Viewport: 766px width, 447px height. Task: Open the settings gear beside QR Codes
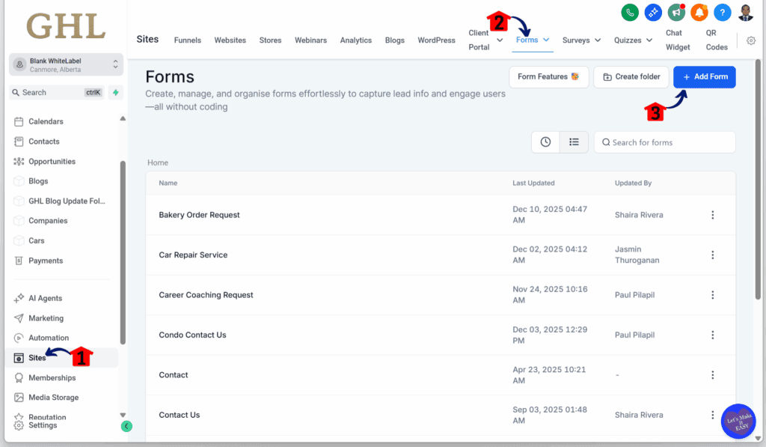[751, 40]
